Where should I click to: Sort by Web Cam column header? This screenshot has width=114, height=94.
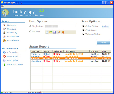pyautogui.click(x=58, y=51)
